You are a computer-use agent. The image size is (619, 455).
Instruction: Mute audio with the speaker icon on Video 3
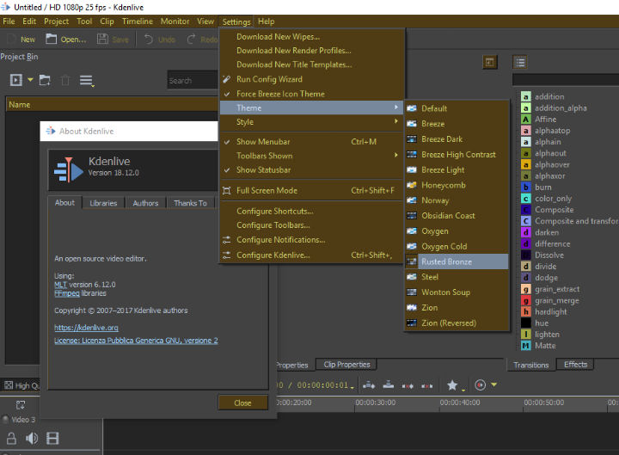click(32, 438)
